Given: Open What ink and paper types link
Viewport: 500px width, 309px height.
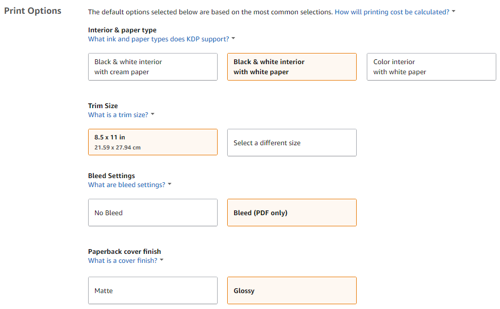Looking at the screenshot, I should (x=159, y=39).
